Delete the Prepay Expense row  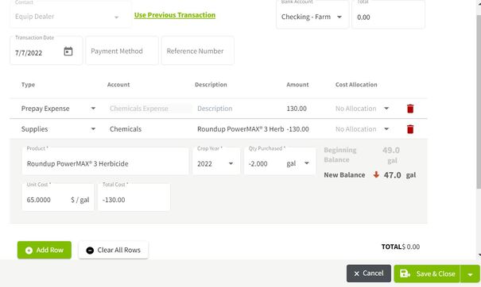coord(410,109)
